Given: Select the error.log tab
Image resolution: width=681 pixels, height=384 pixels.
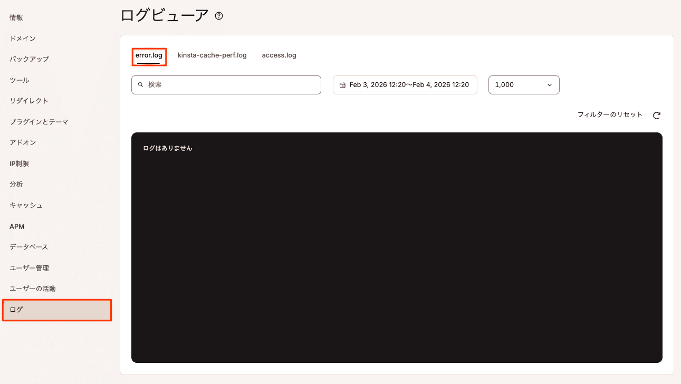Looking at the screenshot, I should click(x=149, y=55).
